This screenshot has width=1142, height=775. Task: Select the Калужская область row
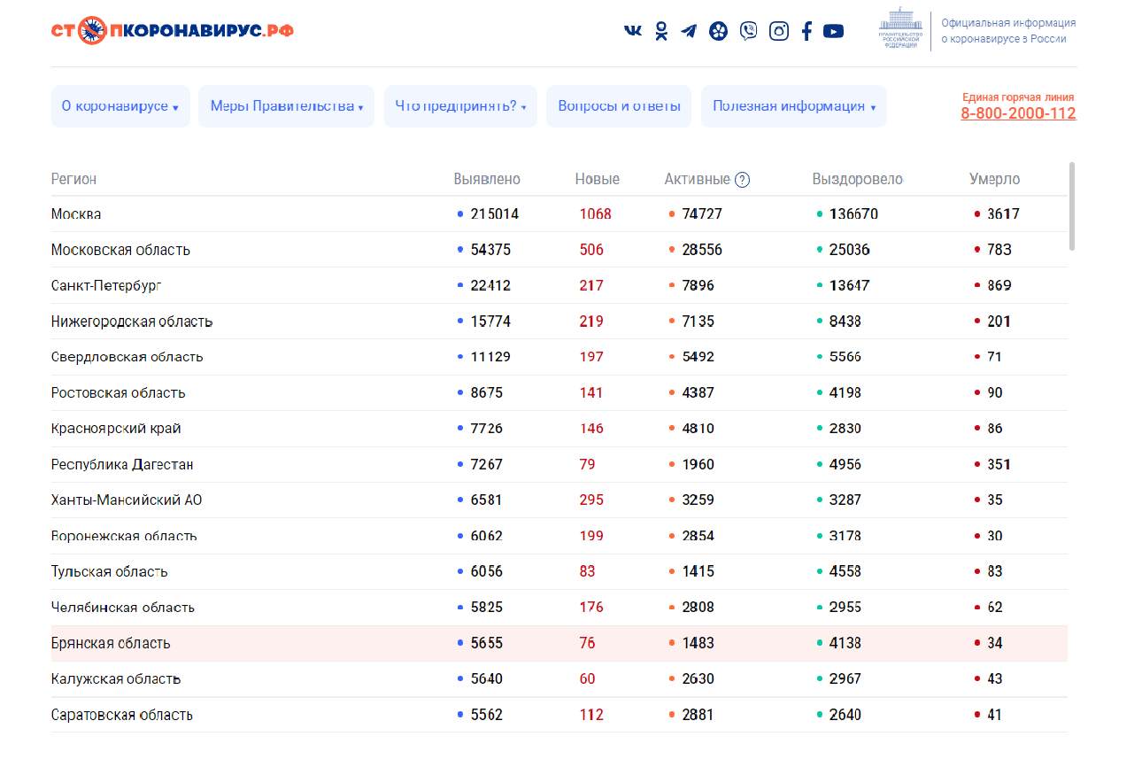point(559,678)
